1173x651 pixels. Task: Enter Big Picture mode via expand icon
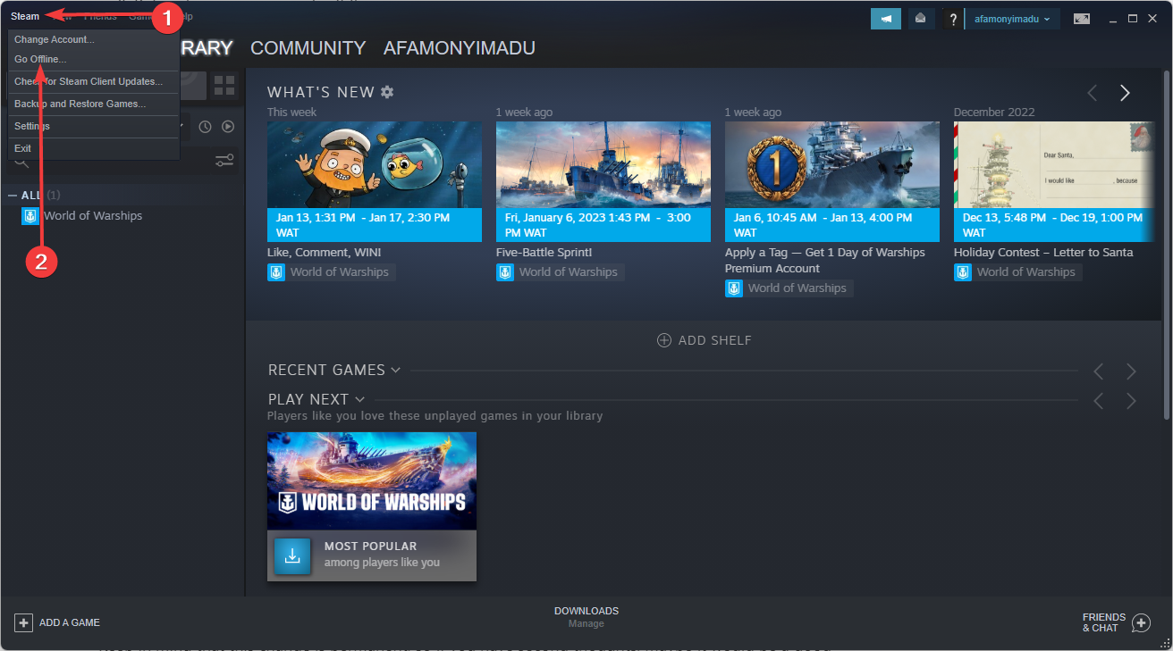[x=1082, y=19]
